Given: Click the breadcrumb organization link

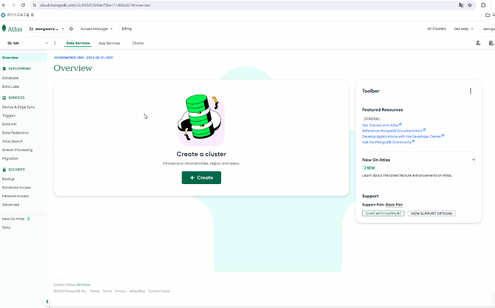Looking at the screenshot, I should [79, 58].
